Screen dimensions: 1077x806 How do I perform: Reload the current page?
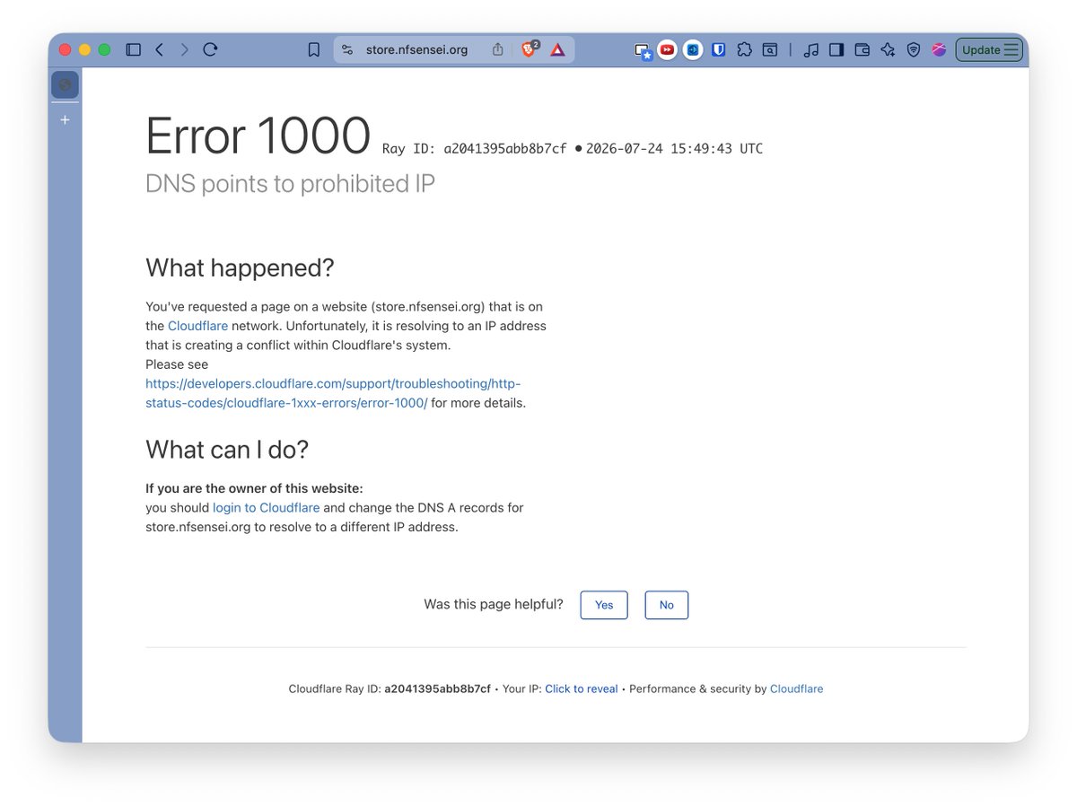coord(210,50)
